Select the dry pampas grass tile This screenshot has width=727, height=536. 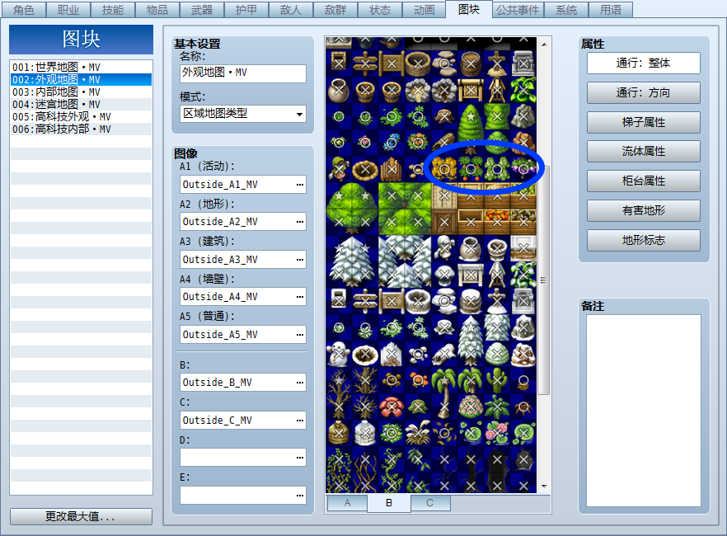coord(418,434)
